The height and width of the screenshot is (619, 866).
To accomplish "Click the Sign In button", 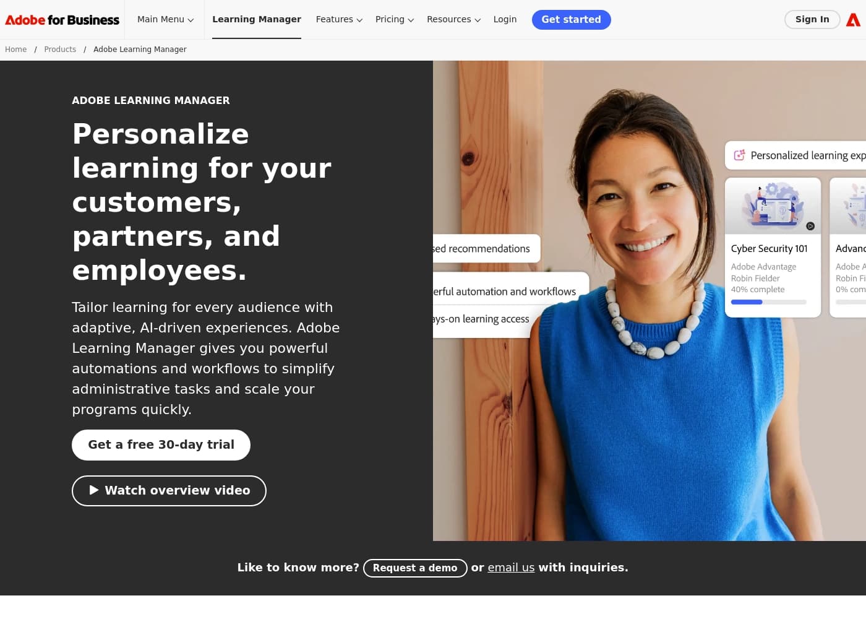I will click(x=812, y=20).
